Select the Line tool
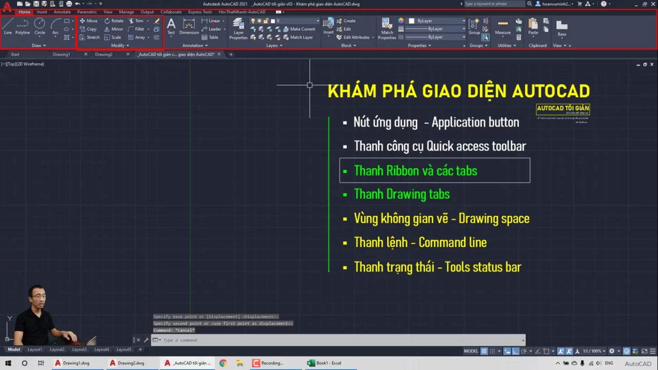Image resolution: width=658 pixels, height=370 pixels. click(8, 26)
